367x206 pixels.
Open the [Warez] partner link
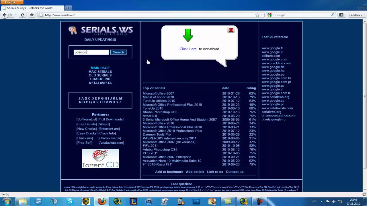[x=104, y=124]
